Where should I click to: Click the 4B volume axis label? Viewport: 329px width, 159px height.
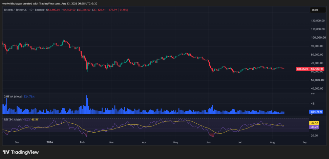pos(312,104)
